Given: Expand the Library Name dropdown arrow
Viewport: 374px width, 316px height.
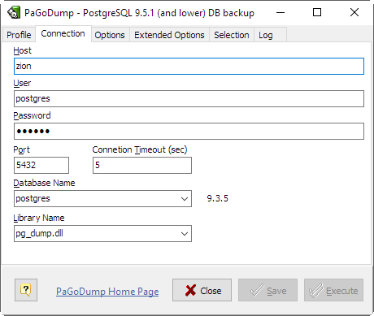Looking at the screenshot, I should [185, 233].
